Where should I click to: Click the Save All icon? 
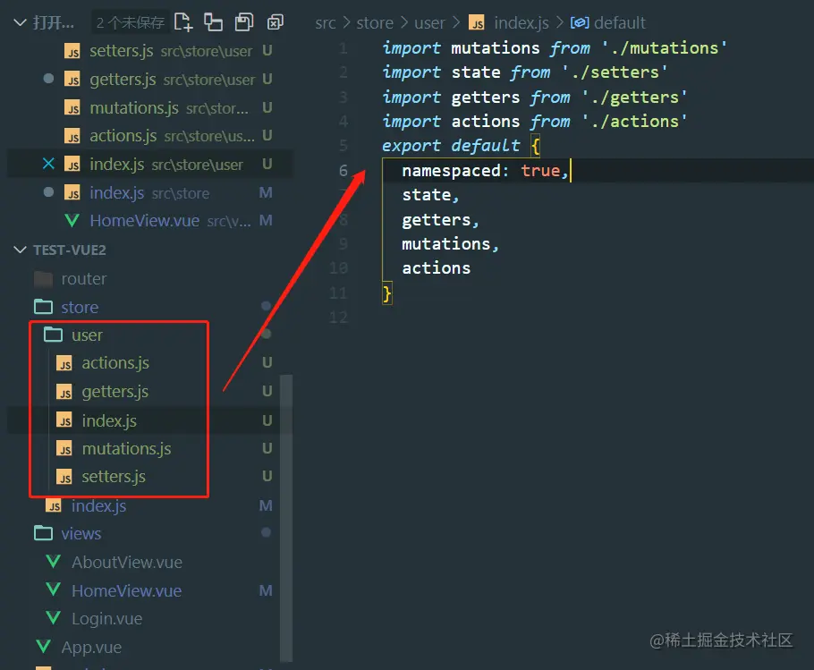pos(244,22)
